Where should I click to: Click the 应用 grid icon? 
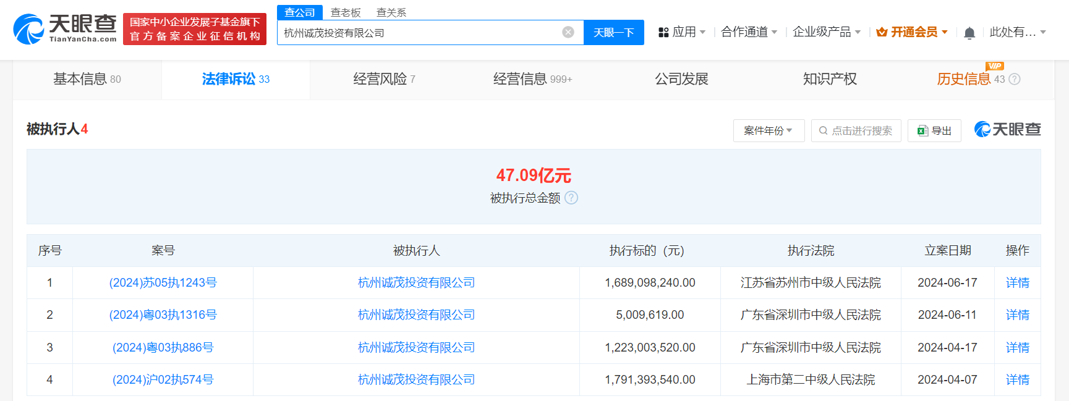coord(663,32)
